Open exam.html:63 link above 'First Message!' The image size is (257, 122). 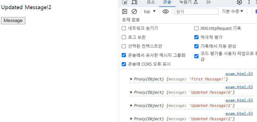(239, 74)
